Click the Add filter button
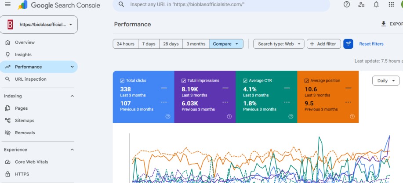 pos(323,44)
